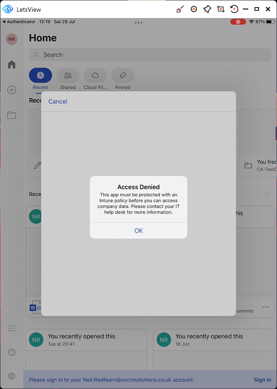Image resolution: width=277 pixels, height=389 pixels.
Task: Open the LetsView whiteboard brush tool
Action: point(180,9)
